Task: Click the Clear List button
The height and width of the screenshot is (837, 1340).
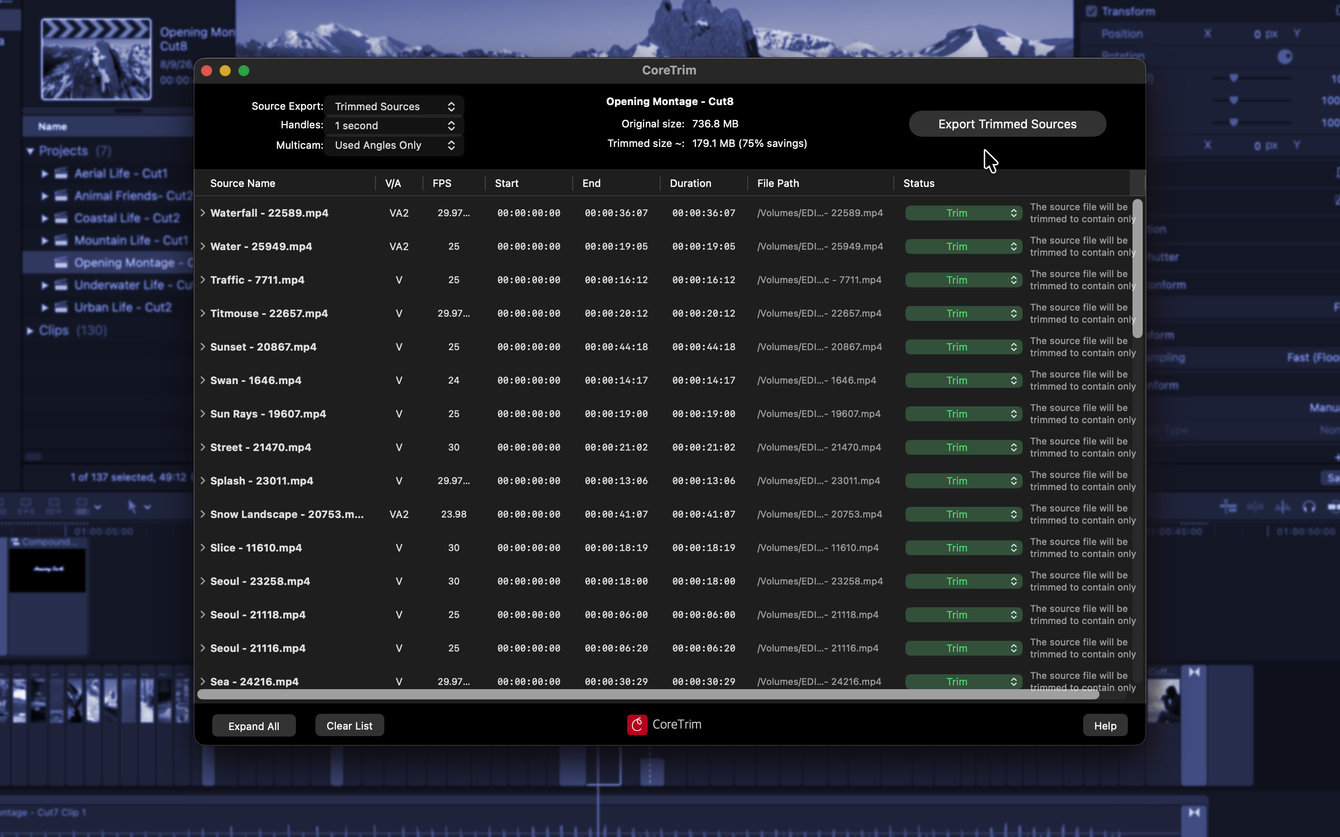Action: pos(349,725)
